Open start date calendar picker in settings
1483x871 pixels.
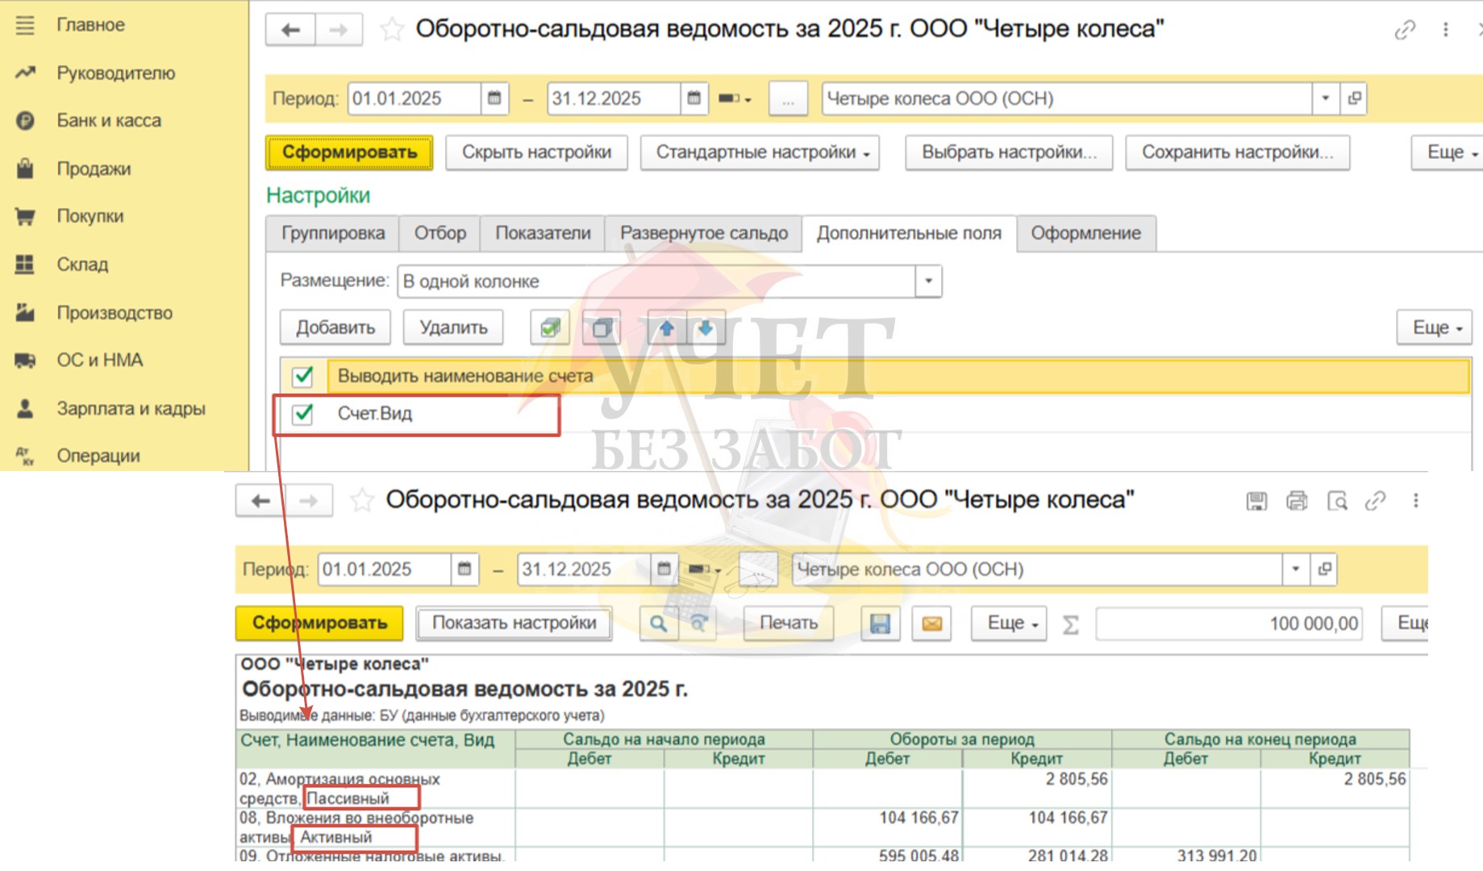point(494,98)
